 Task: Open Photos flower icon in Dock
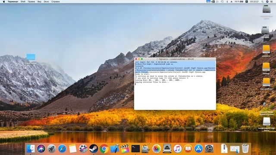click(x=157, y=149)
